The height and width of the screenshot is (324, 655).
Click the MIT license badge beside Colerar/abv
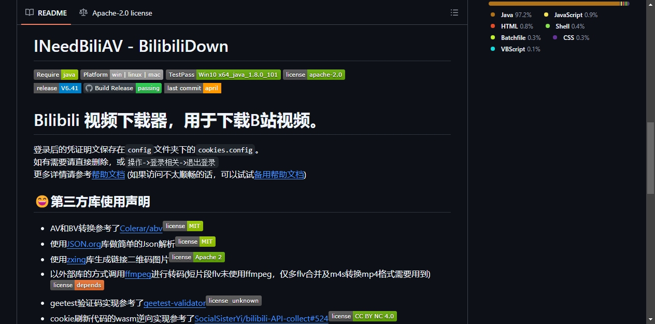(183, 226)
